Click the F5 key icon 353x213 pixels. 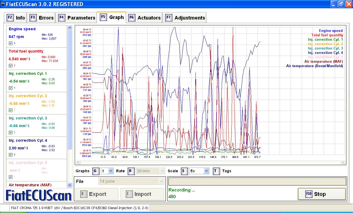click(103, 17)
